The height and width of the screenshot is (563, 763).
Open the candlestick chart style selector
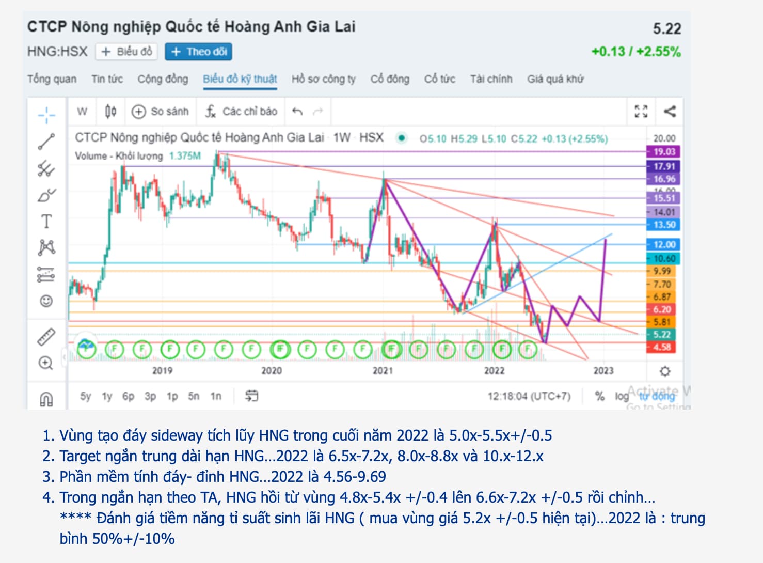click(110, 111)
